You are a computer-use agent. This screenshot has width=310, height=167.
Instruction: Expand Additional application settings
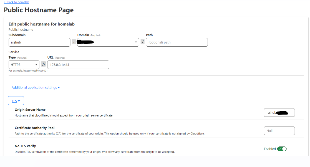tap(36, 87)
